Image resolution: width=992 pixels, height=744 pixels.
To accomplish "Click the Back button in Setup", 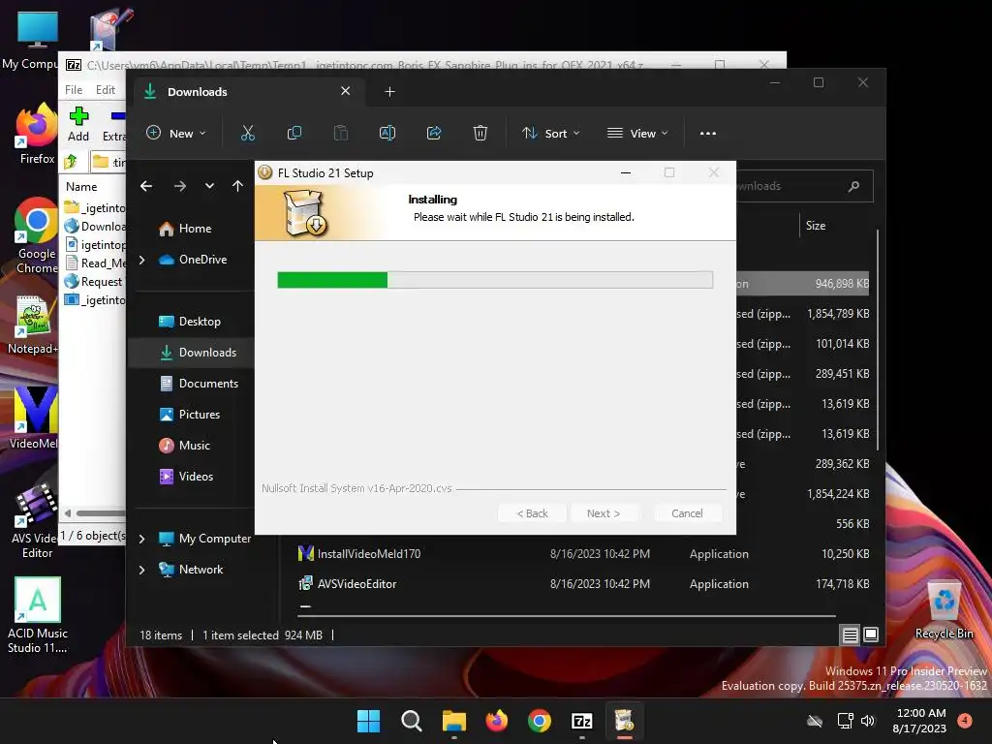I will coord(532,513).
